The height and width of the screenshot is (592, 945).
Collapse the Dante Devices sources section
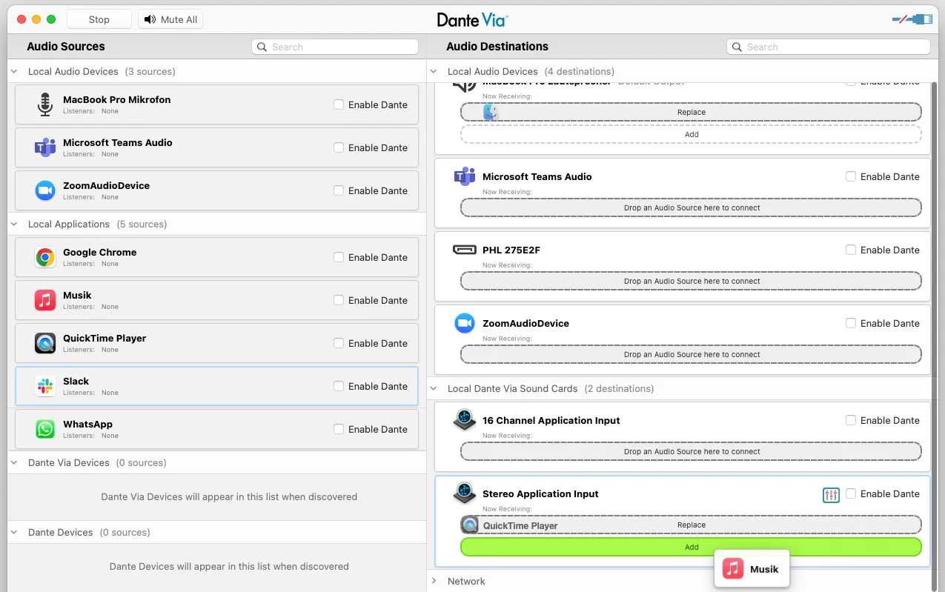click(x=15, y=533)
